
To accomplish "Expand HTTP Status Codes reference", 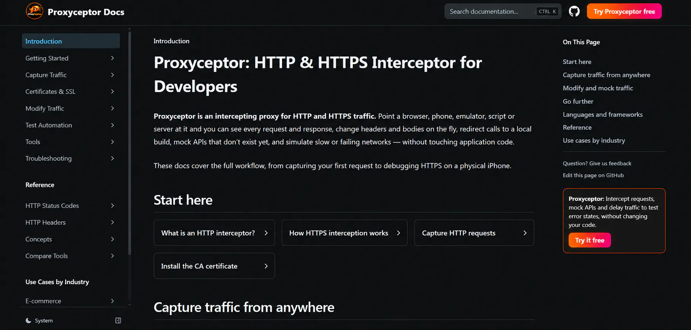I will pyautogui.click(x=71, y=206).
